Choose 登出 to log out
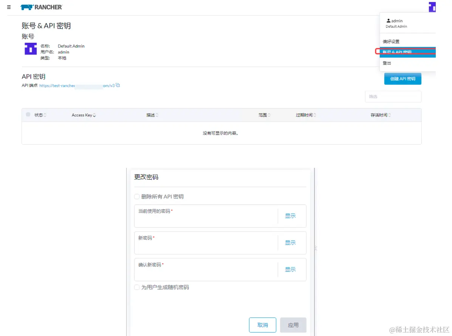Image resolution: width=452 pixels, height=336 pixels. pyautogui.click(x=387, y=63)
